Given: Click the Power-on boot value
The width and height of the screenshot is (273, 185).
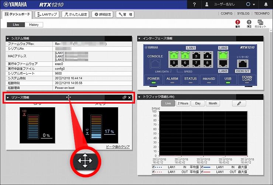Looking at the screenshot, I should (x=65, y=88).
